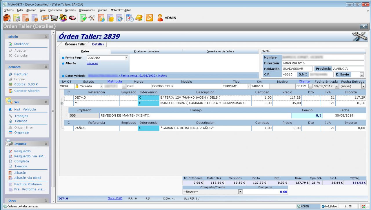
Task: Click the small box next to Matrícula field
Action: [124, 86]
